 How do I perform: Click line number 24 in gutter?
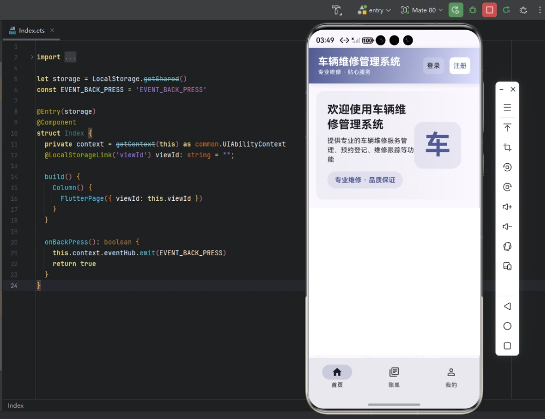coord(14,286)
